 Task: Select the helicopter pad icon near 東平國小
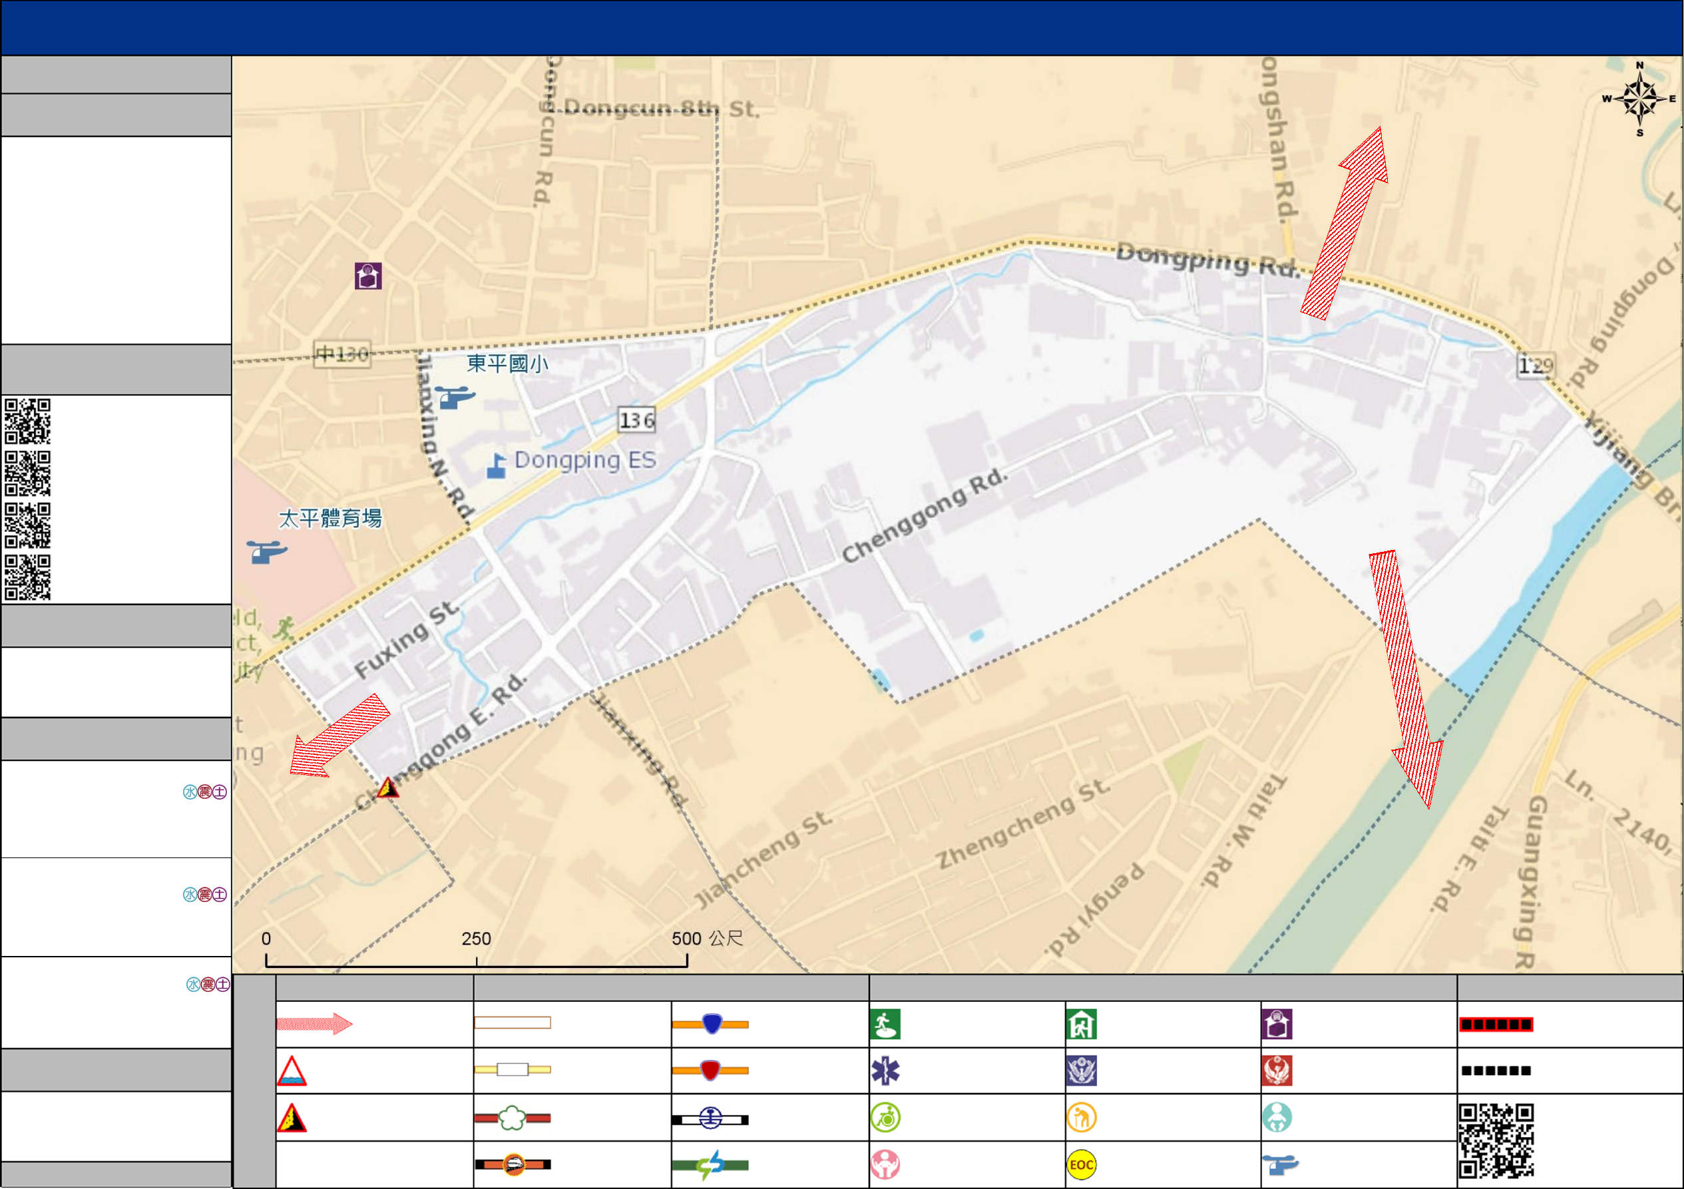point(455,397)
